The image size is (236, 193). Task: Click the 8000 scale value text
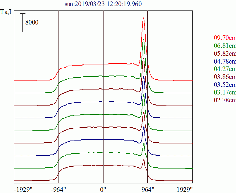32,22
